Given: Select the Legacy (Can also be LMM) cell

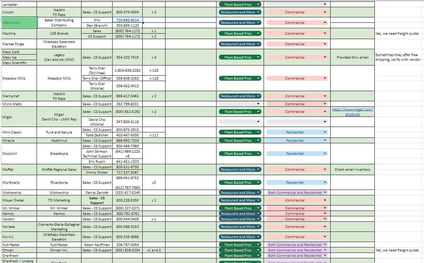Looking at the screenshot, I should coord(59,57).
